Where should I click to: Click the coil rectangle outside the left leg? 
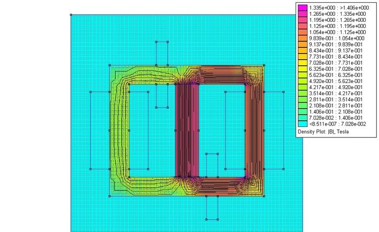(x=100, y=131)
